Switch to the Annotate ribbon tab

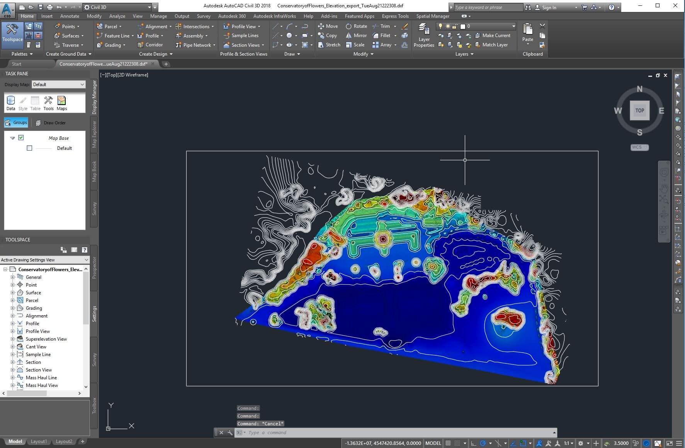coord(69,16)
